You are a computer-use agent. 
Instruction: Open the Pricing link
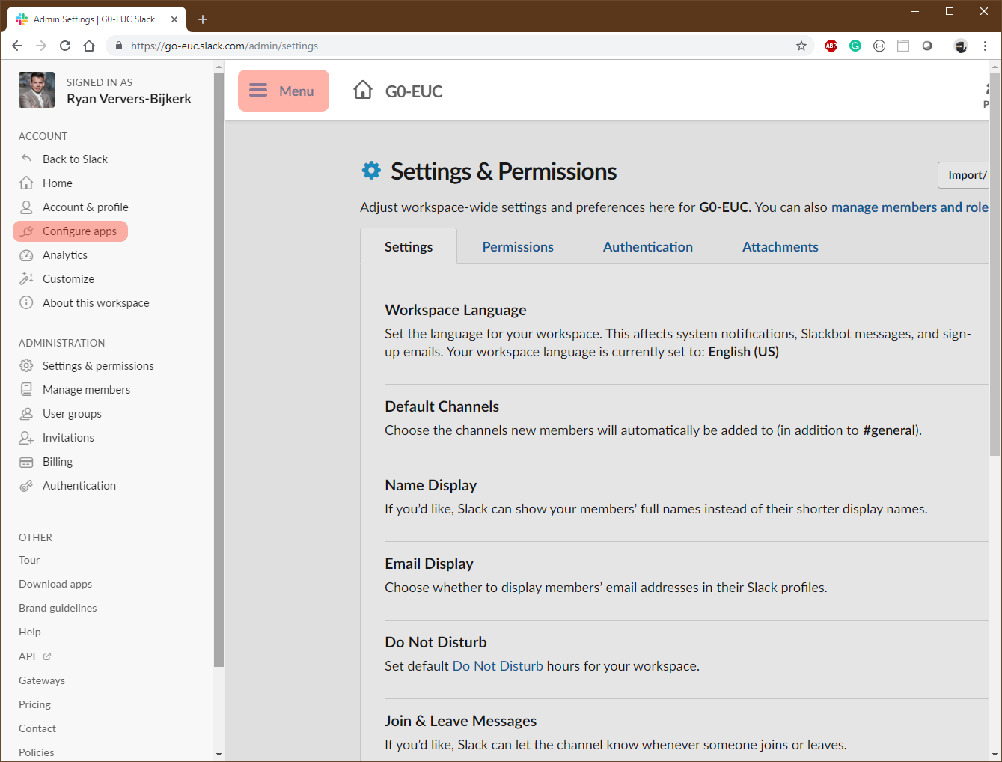click(34, 704)
